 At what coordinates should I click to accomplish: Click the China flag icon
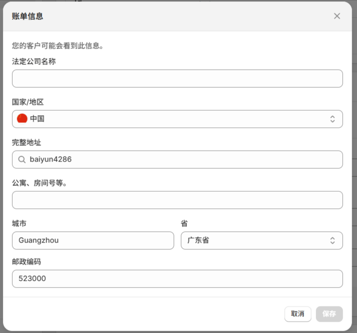(x=22, y=119)
